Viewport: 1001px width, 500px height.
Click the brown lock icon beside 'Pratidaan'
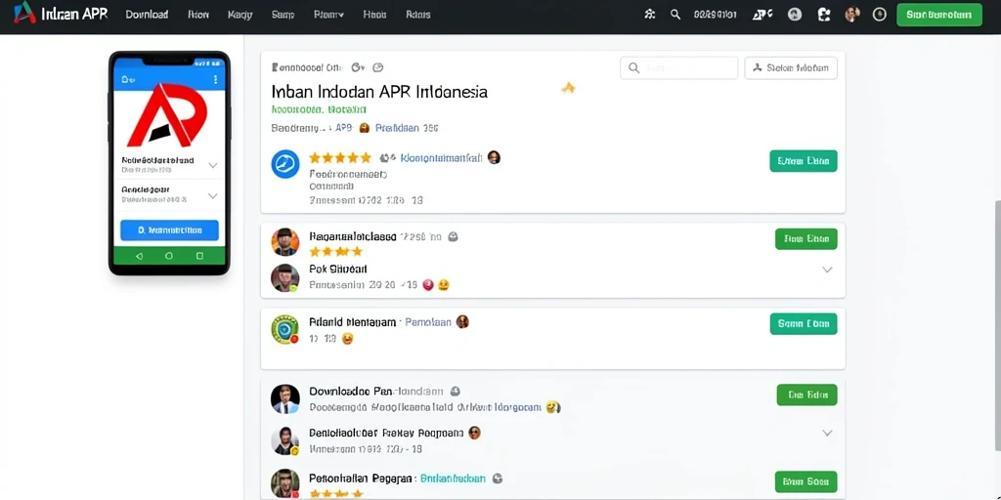pyautogui.click(x=365, y=128)
